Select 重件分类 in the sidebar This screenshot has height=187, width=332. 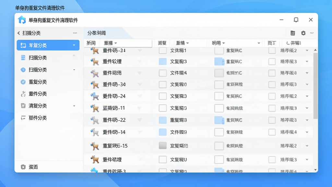[x=48, y=94]
